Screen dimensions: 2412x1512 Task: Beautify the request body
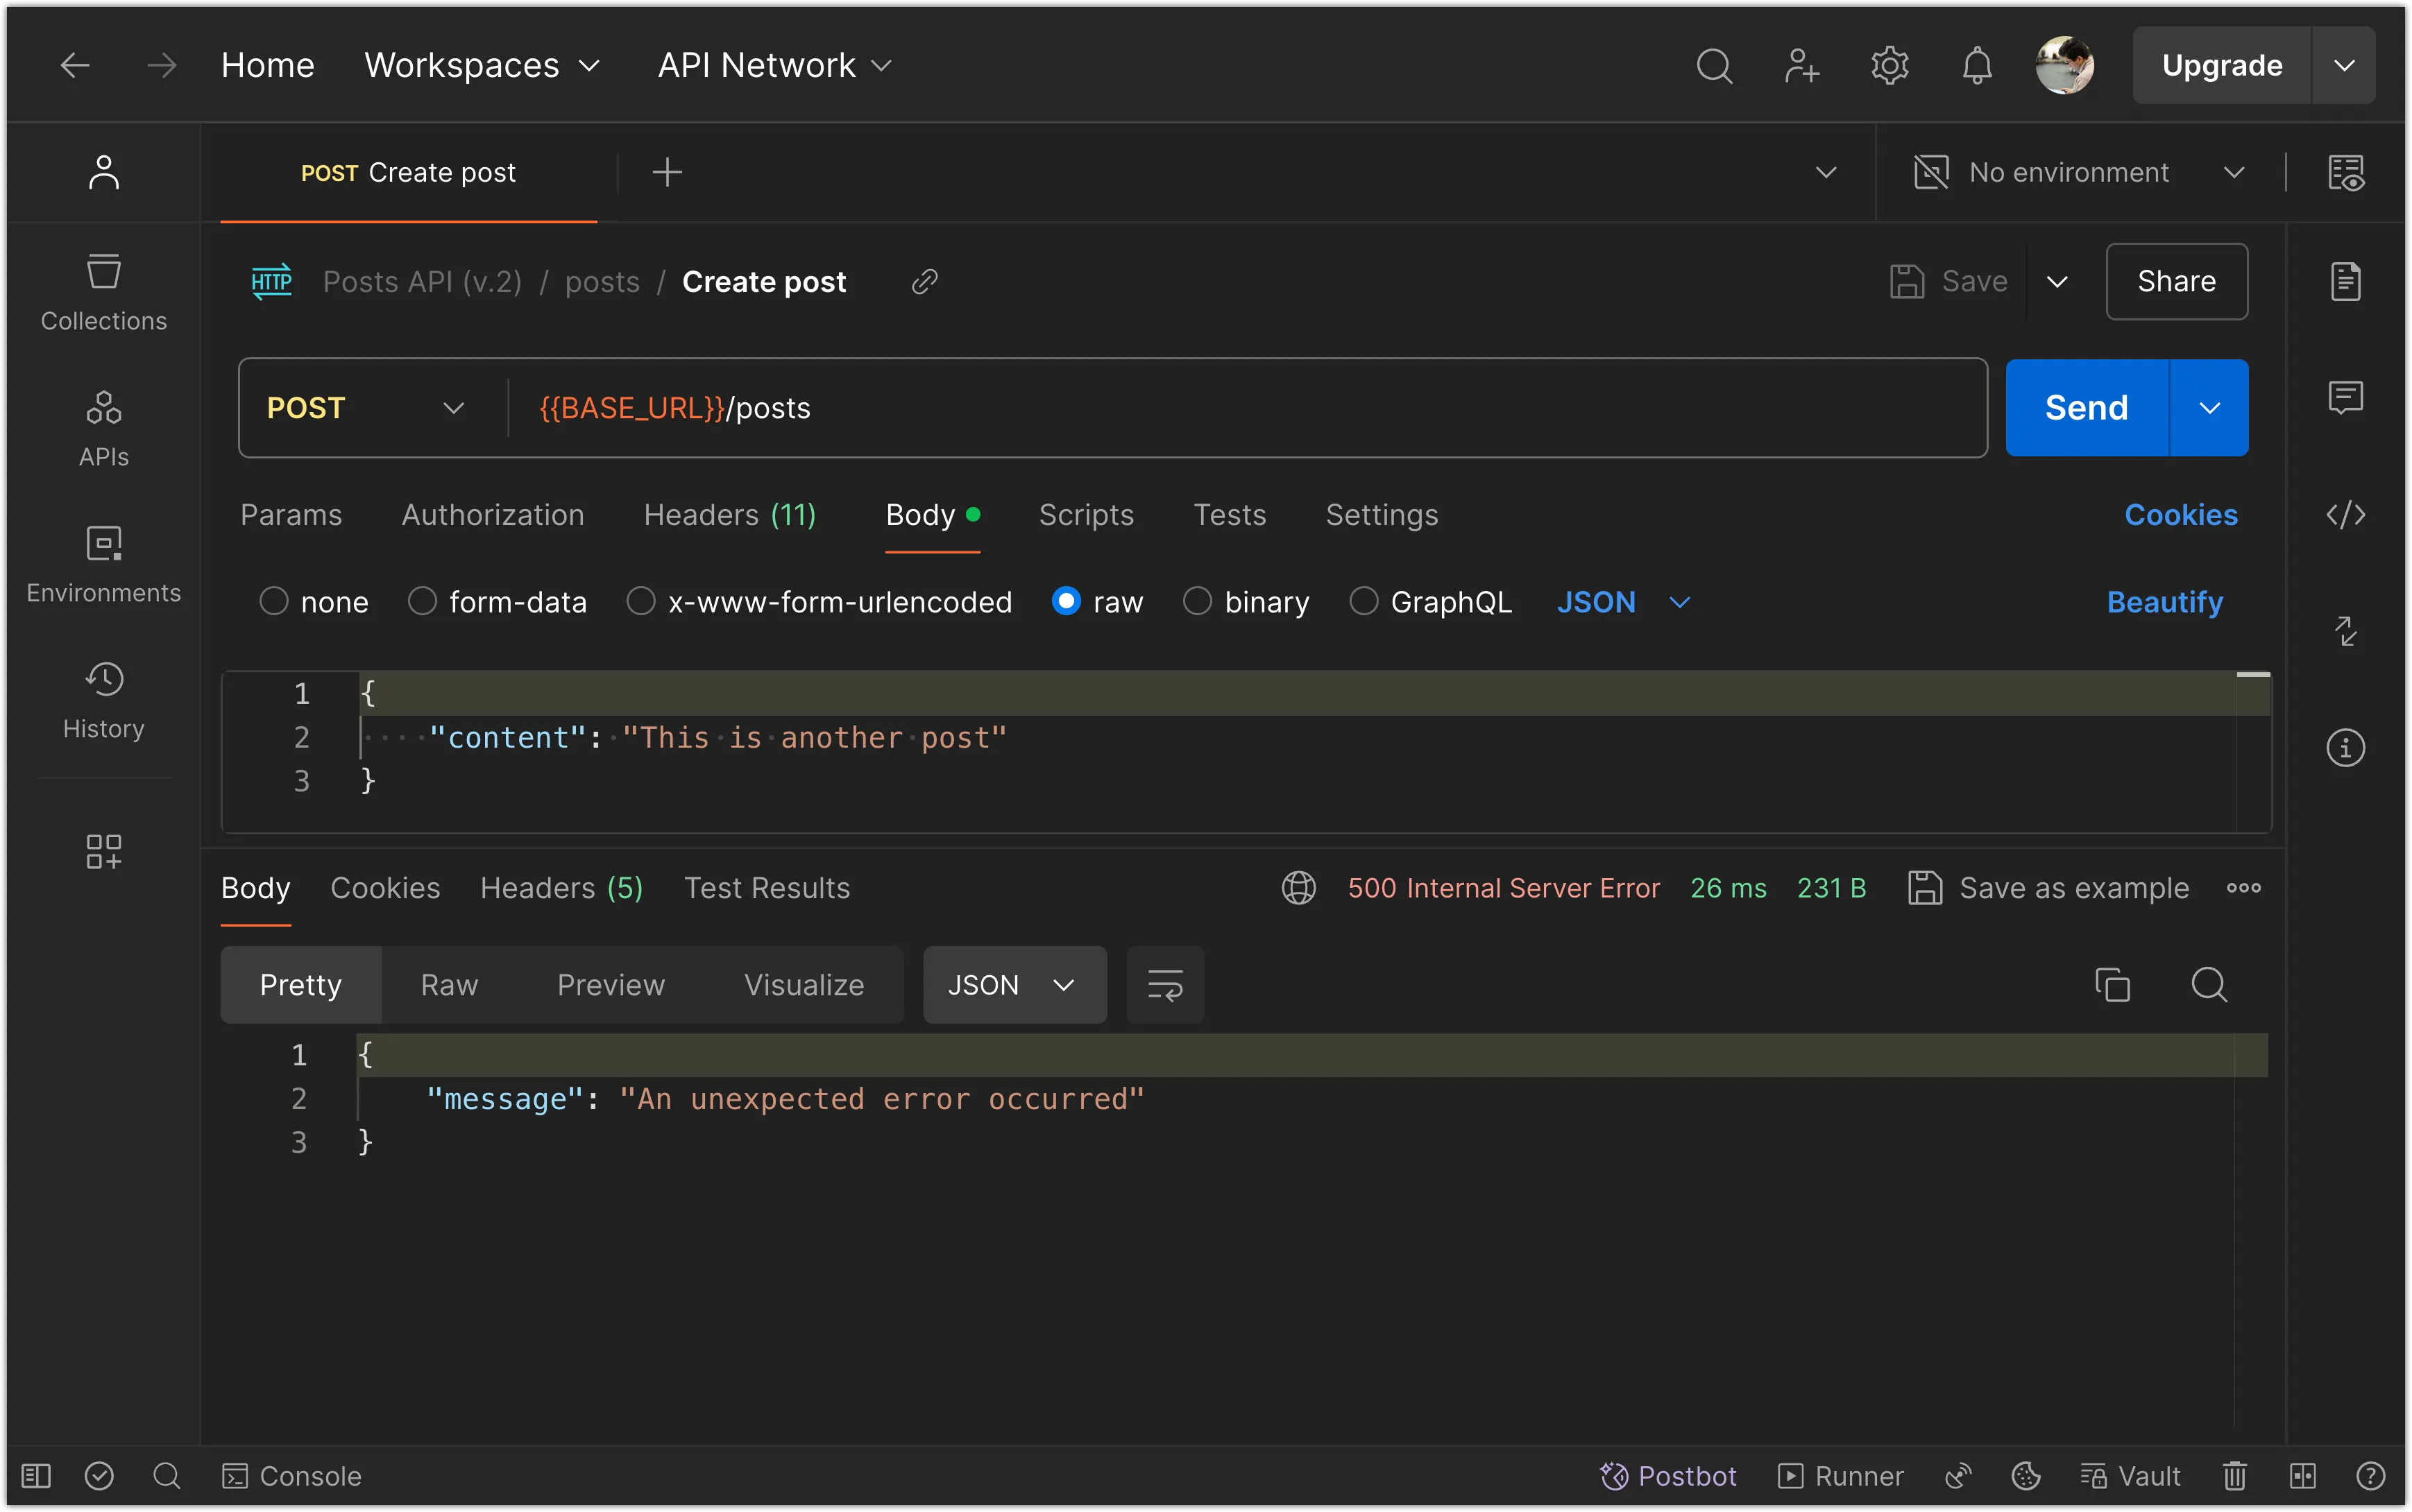click(2164, 602)
